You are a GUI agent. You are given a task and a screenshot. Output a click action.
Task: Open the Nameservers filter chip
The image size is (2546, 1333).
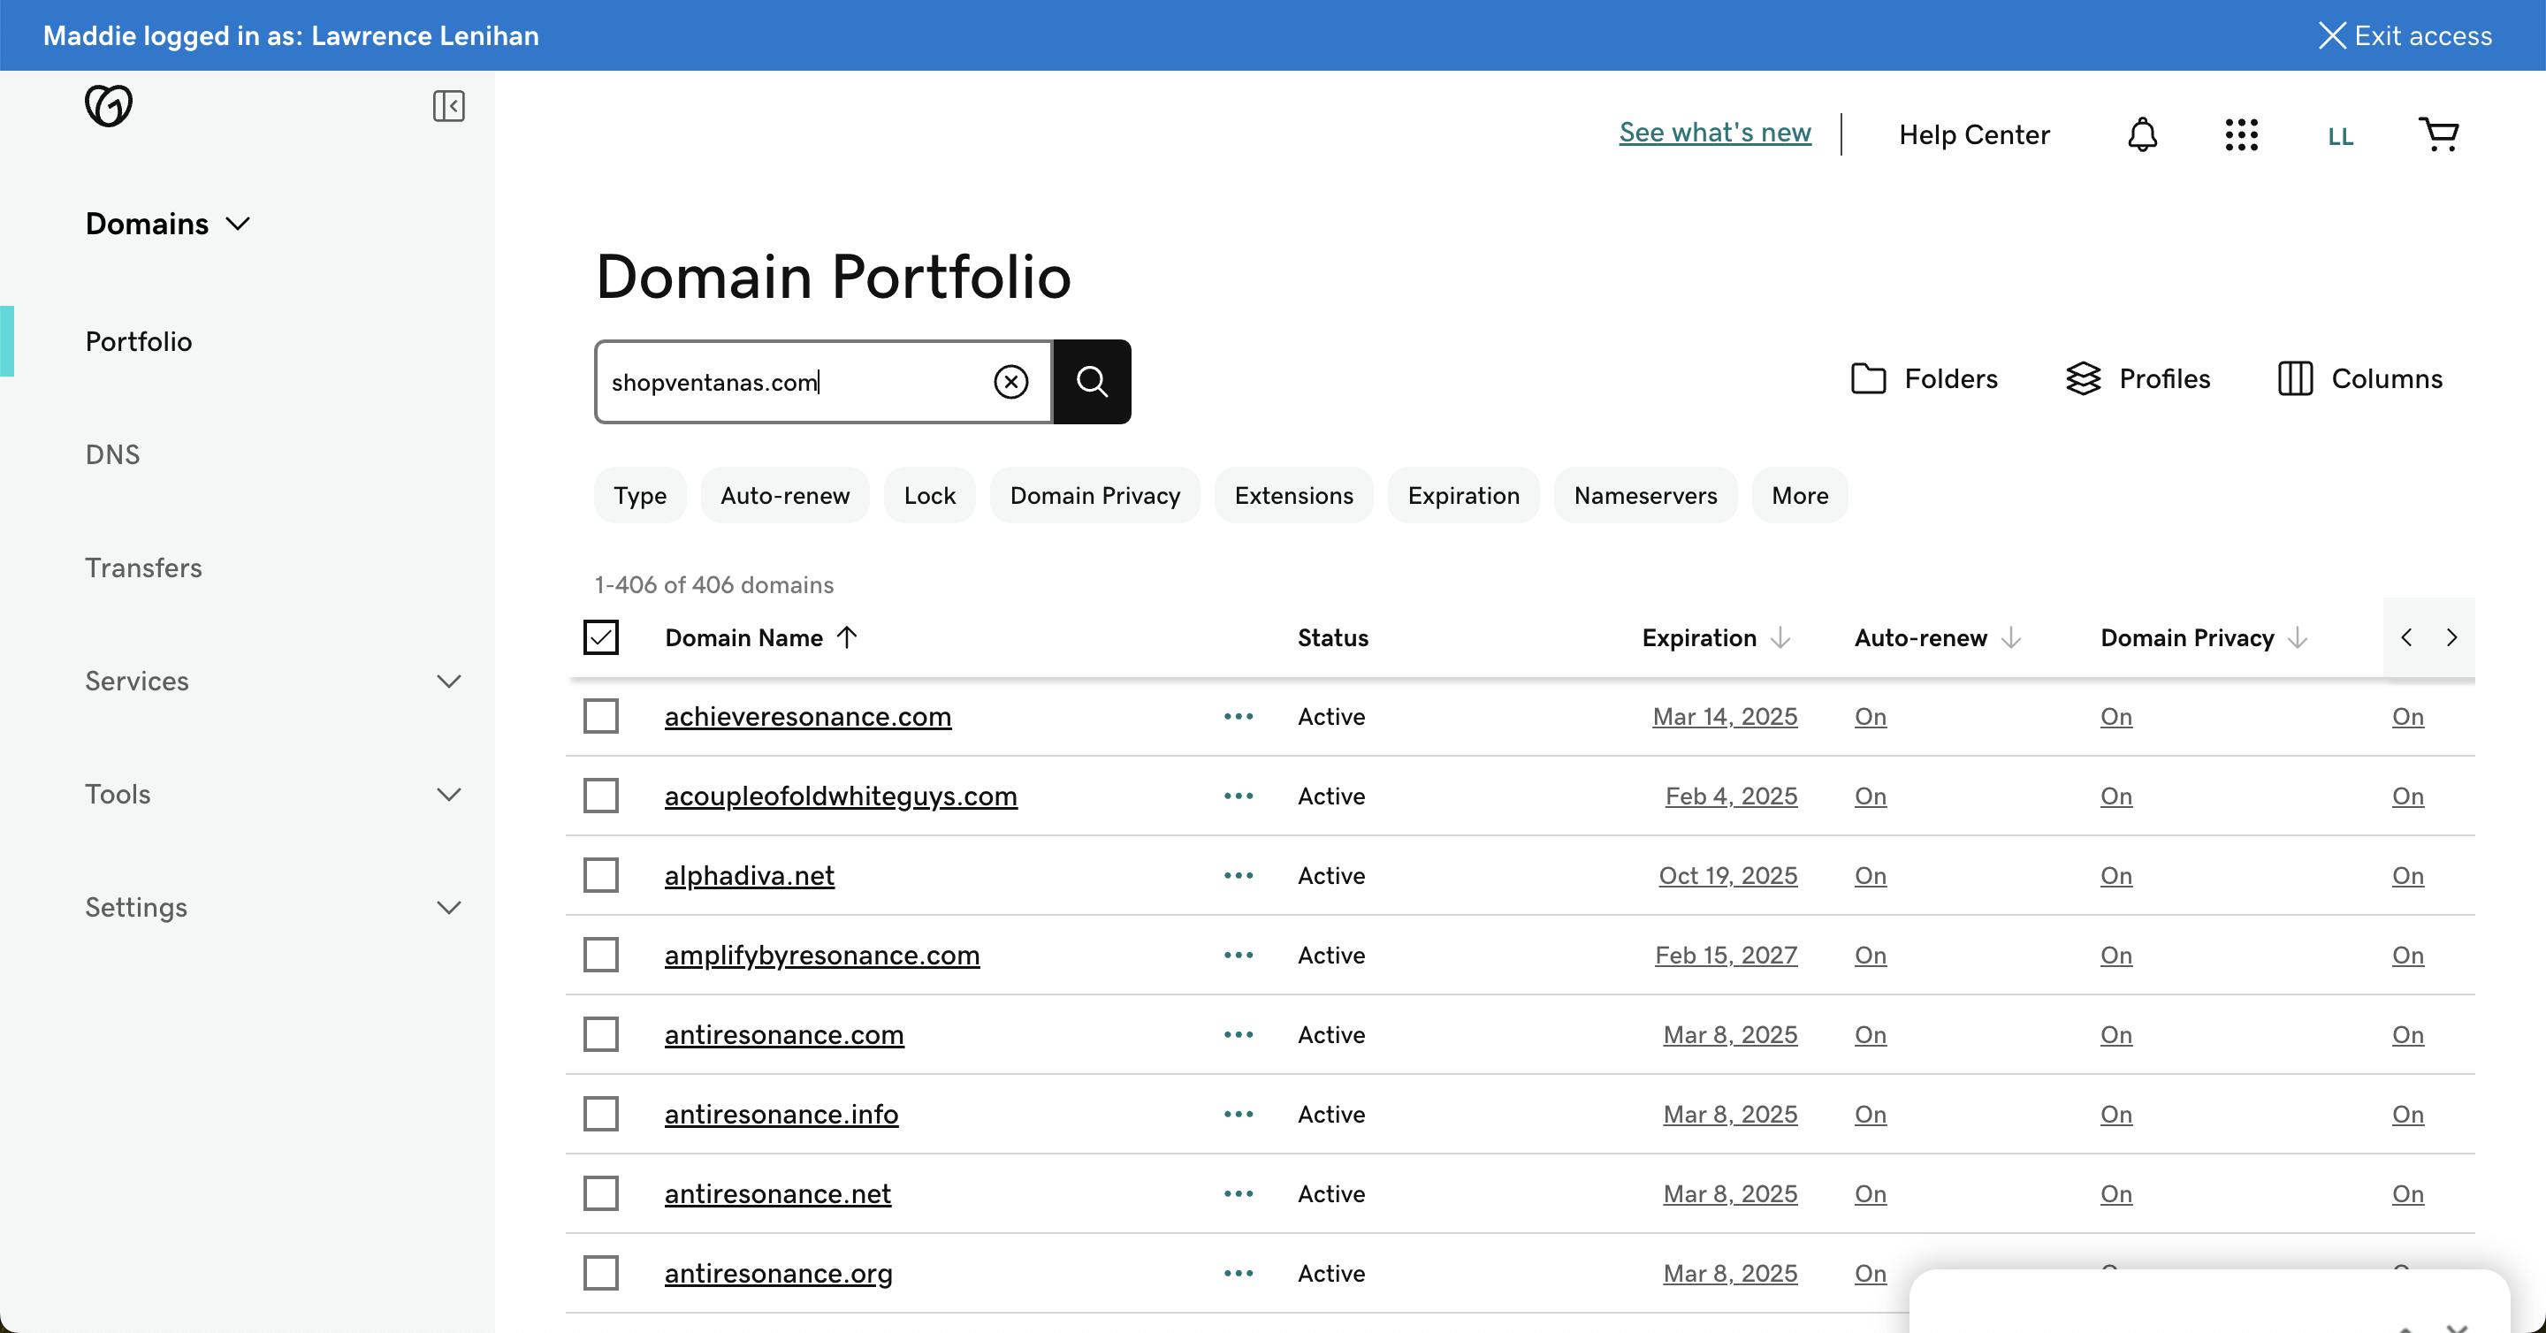click(x=1645, y=495)
